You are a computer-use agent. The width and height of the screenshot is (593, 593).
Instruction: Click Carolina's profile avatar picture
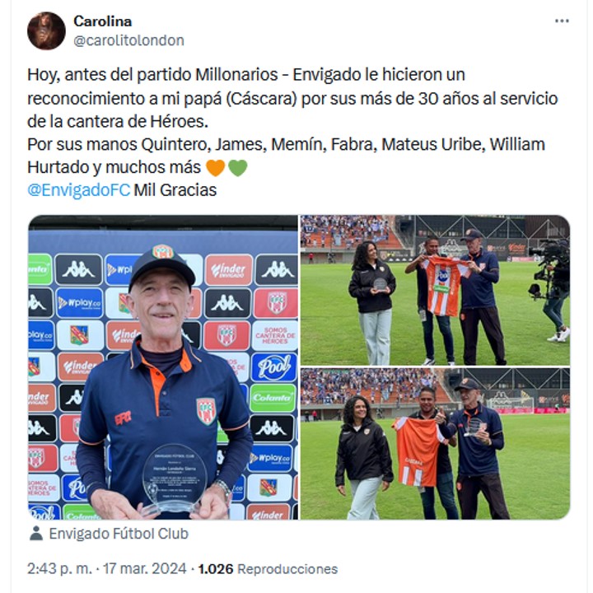pos(46,30)
